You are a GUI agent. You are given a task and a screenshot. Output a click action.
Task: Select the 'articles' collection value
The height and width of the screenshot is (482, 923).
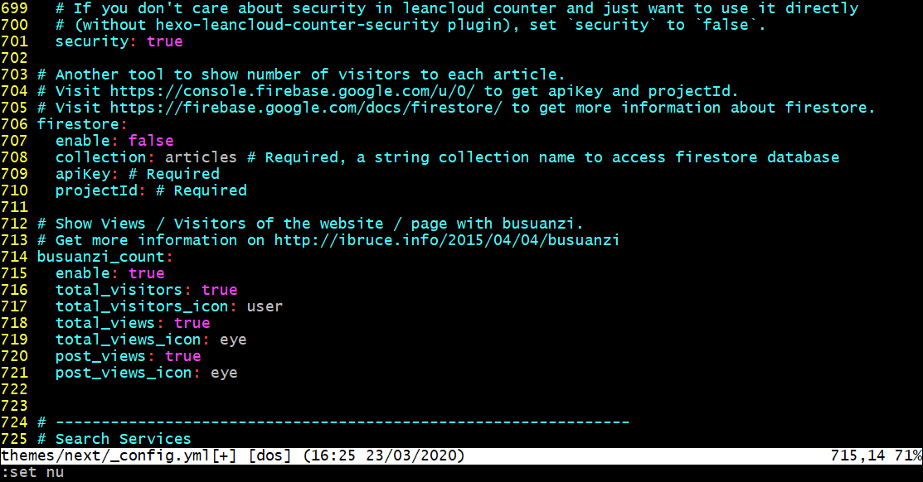(x=201, y=157)
